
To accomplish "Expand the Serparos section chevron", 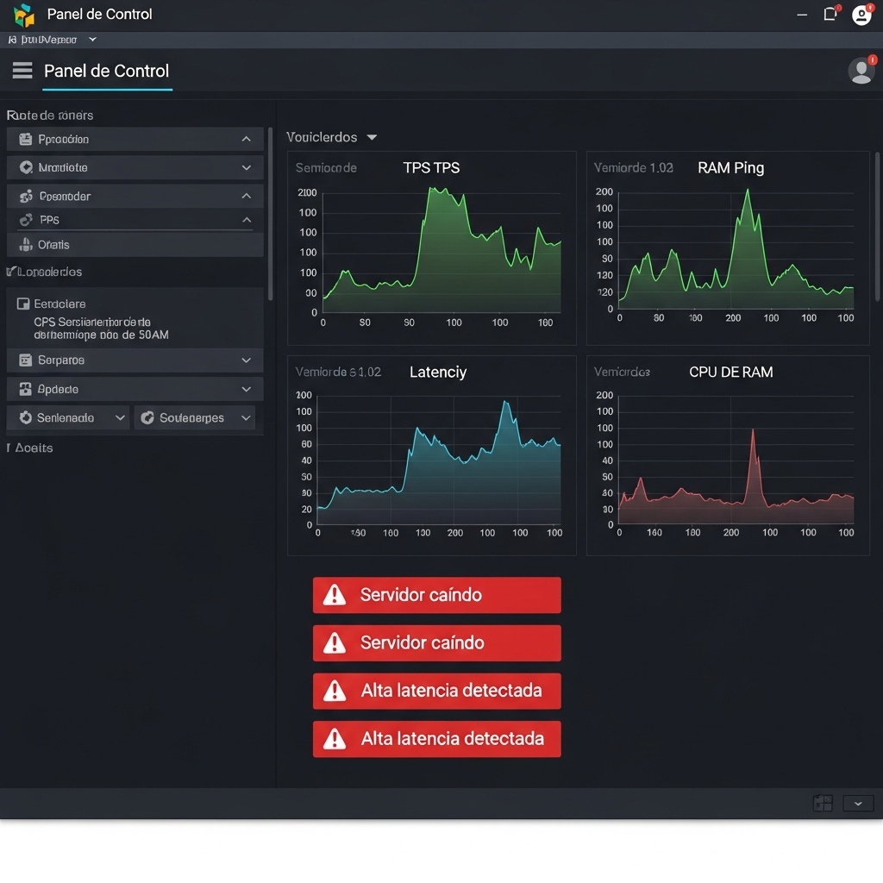I will click(x=246, y=360).
